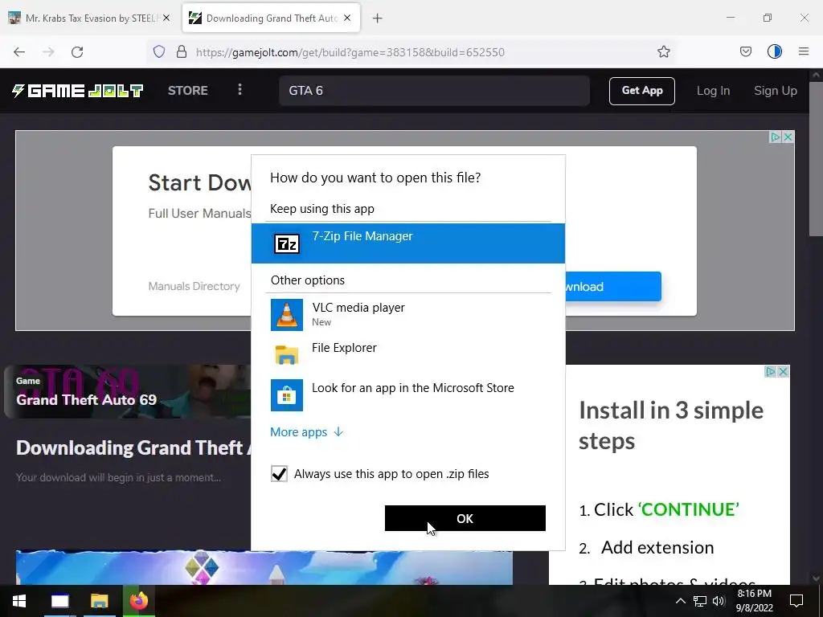
Task: Bookmark this page with the star
Action: [x=663, y=51]
